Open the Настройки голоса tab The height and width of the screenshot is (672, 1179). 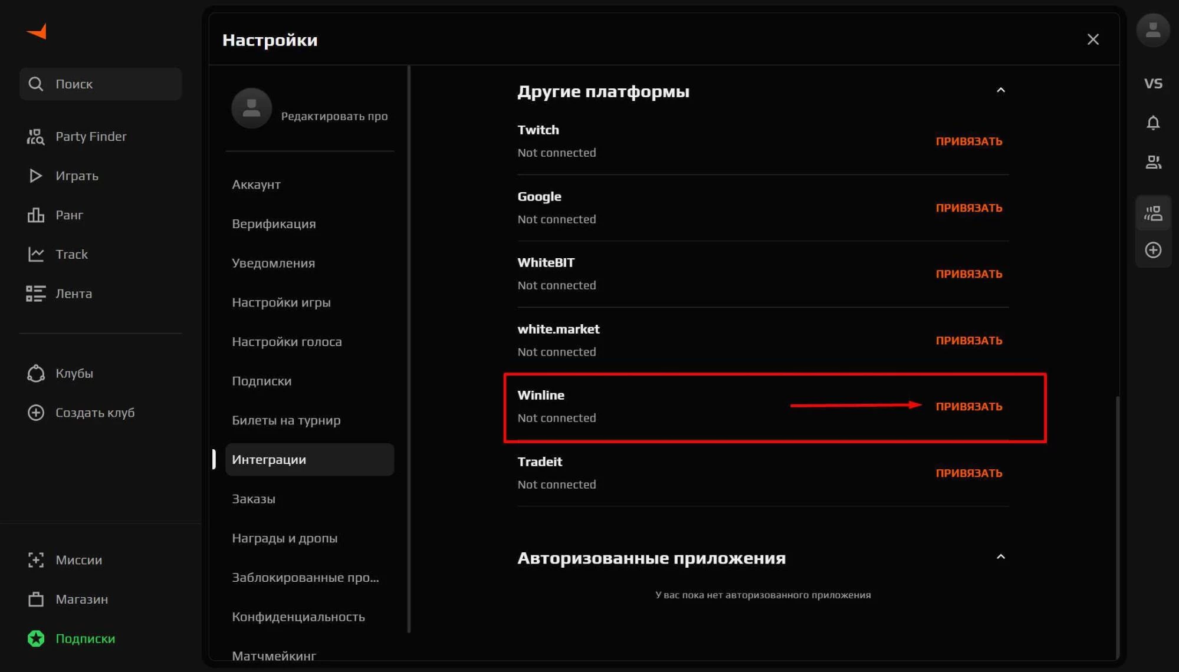pyautogui.click(x=310, y=342)
